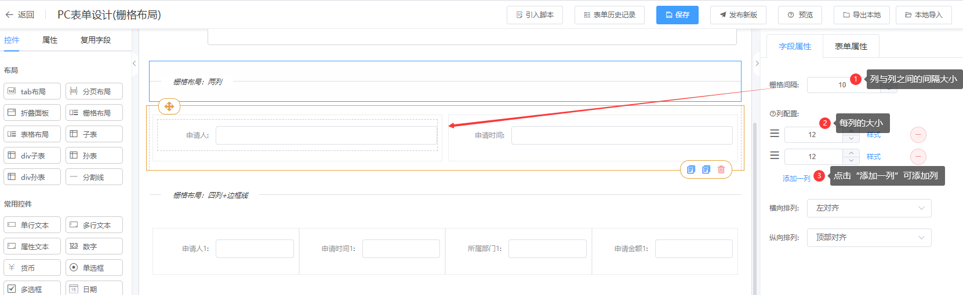This screenshot has height=295, width=963.
Task: Pick the 孙表 widget
Action: (x=94, y=156)
